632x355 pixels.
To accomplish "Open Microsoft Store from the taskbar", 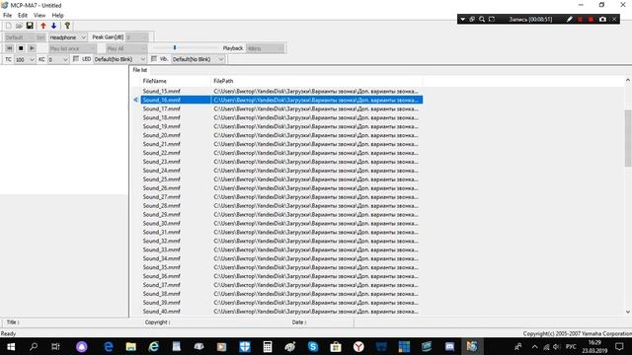I will (x=336, y=346).
